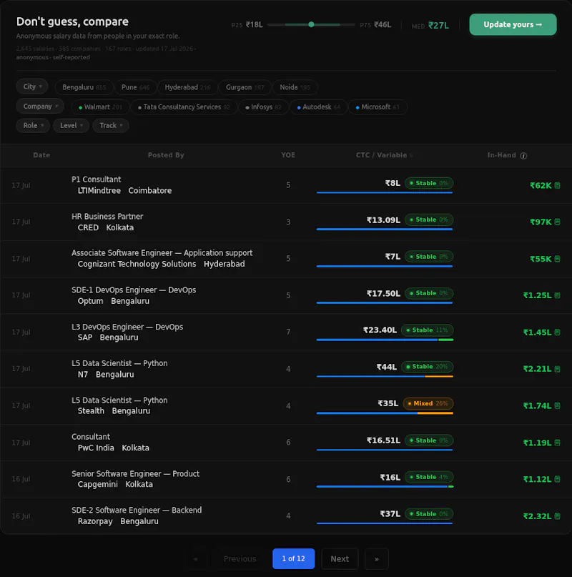Viewport: 572px width, 577px height.
Task: Open payslip icon beside ₹62K
Action: 557,185
